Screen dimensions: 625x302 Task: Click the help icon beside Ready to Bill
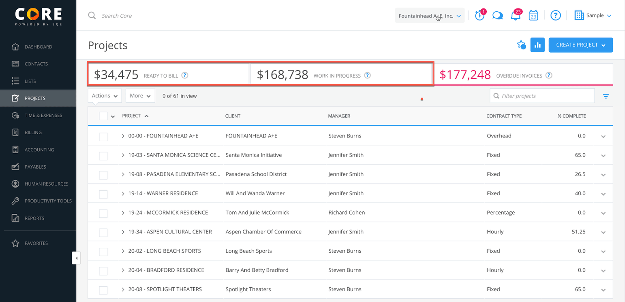(x=185, y=75)
